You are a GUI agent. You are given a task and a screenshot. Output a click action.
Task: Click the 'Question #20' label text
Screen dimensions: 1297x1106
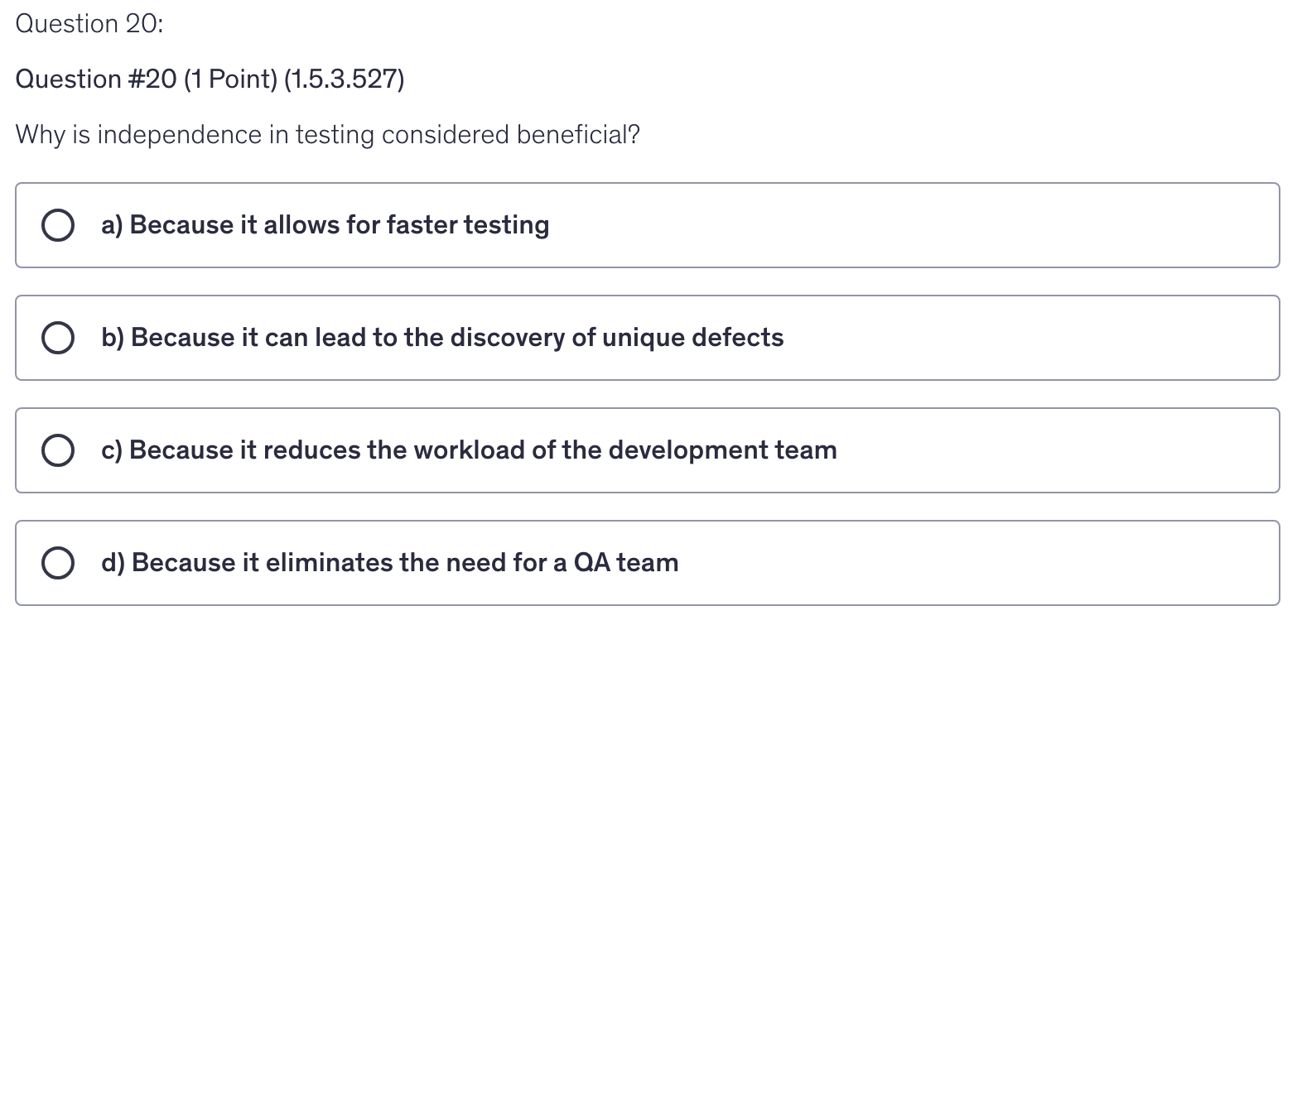[96, 79]
